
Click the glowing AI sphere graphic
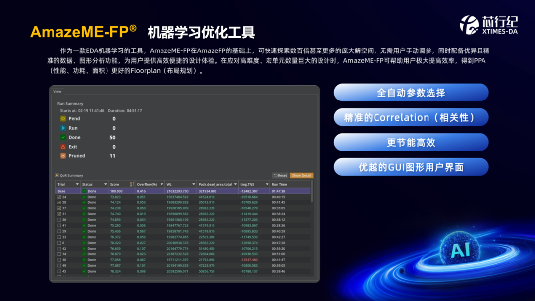[x=460, y=250]
